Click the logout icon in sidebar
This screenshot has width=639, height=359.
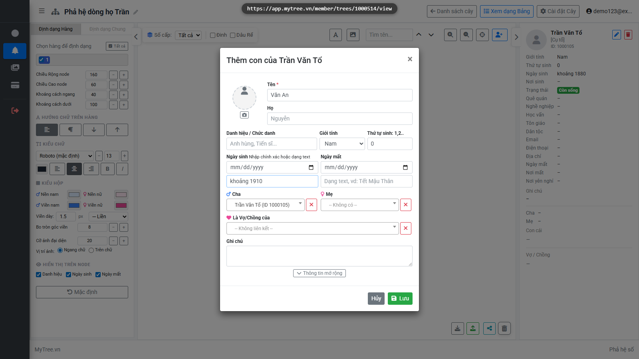click(x=15, y=110)
